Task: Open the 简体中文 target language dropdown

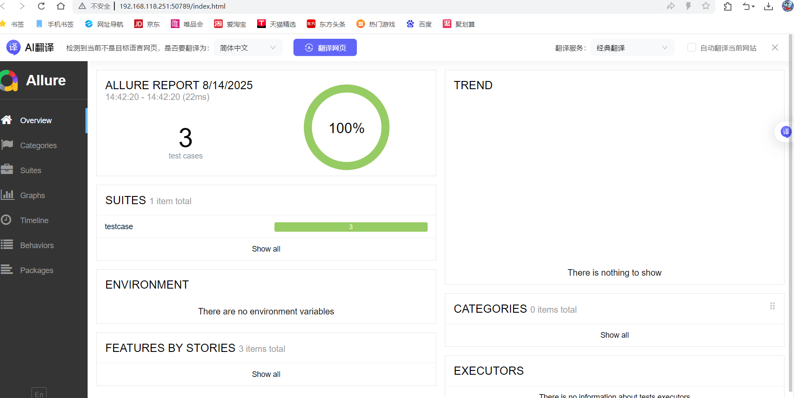Action: click(248, 48)
